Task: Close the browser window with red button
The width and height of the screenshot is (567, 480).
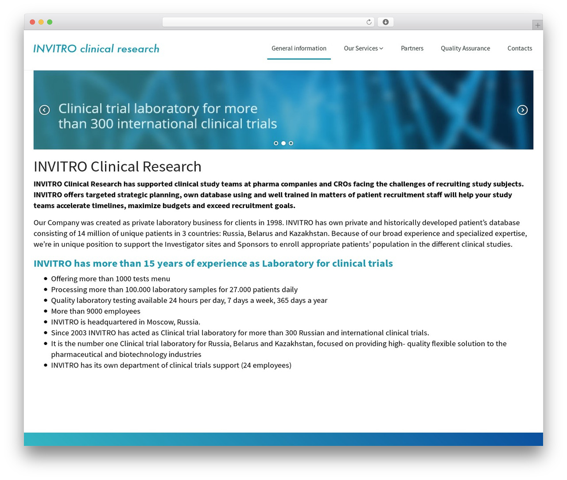Action: tap(32, 22)
